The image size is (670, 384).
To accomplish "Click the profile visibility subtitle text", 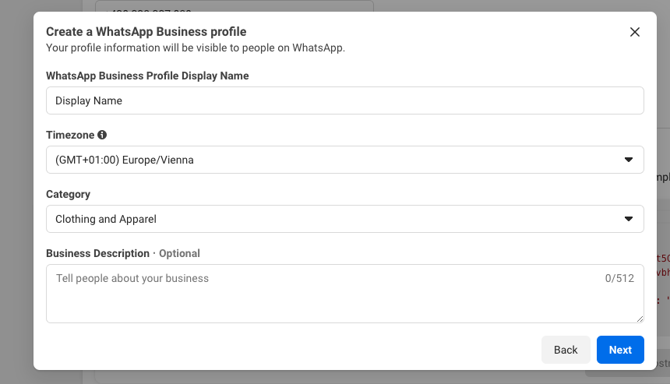I will (195, 48).
